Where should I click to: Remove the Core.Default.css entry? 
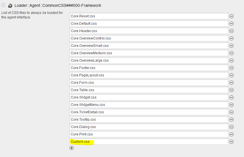232,24
